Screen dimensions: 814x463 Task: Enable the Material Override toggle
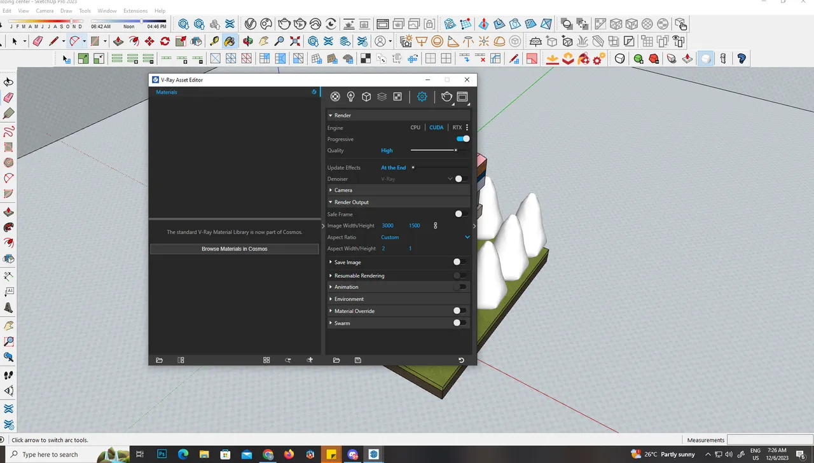click(460, 311)
